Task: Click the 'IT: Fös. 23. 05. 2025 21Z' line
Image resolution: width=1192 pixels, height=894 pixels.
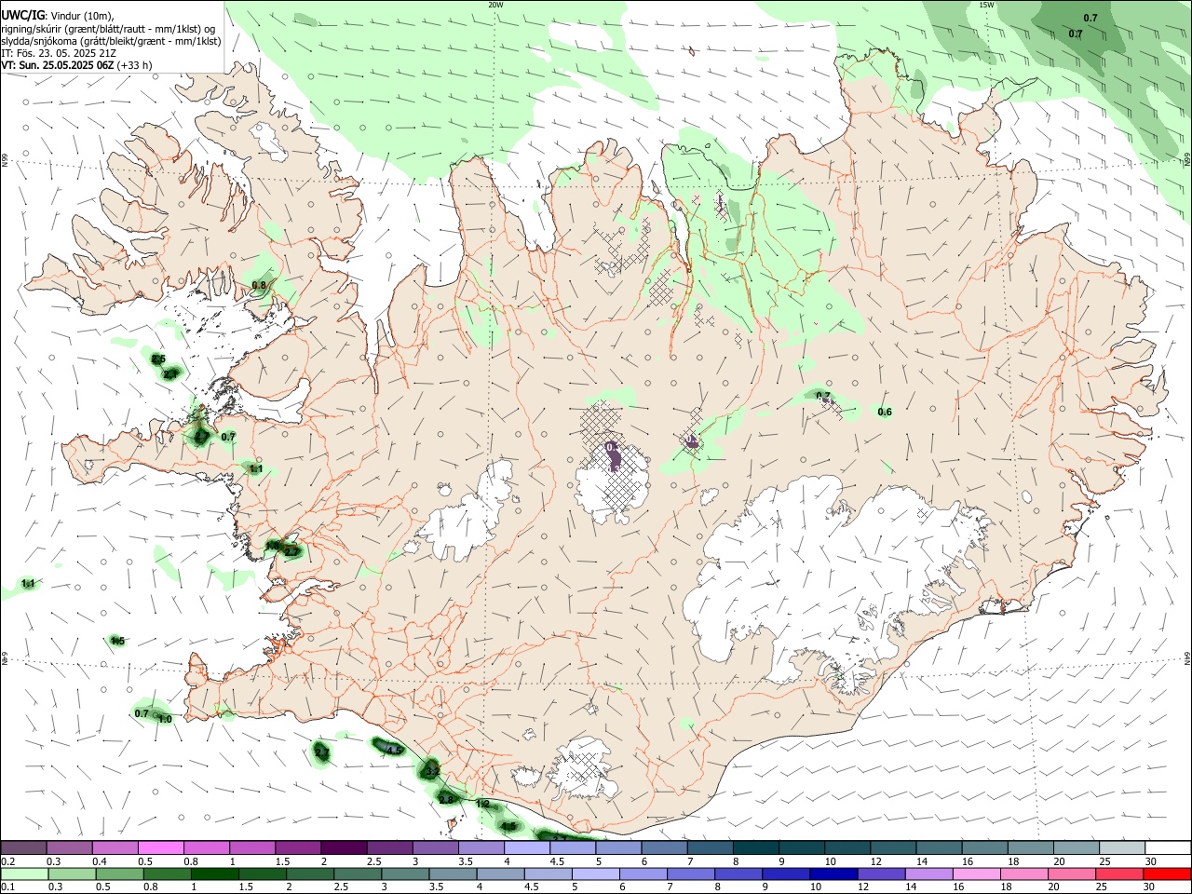Action: (59, 53)
